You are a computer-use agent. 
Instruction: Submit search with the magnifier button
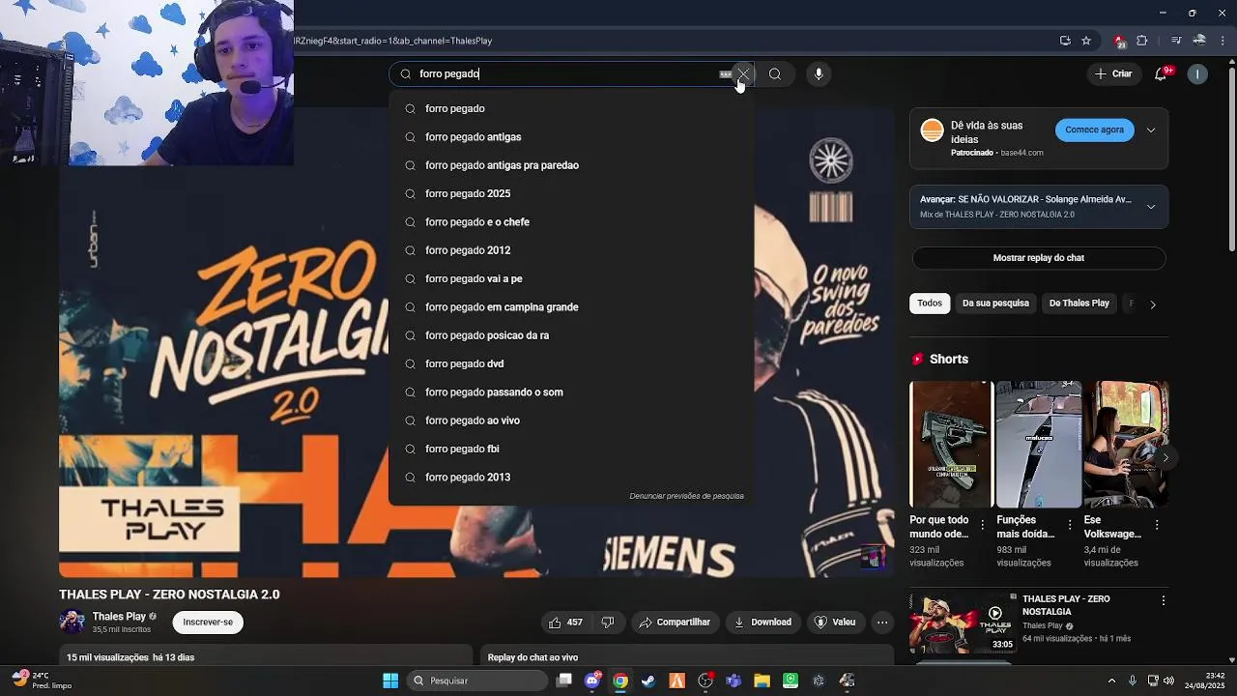tap(775, 74)
